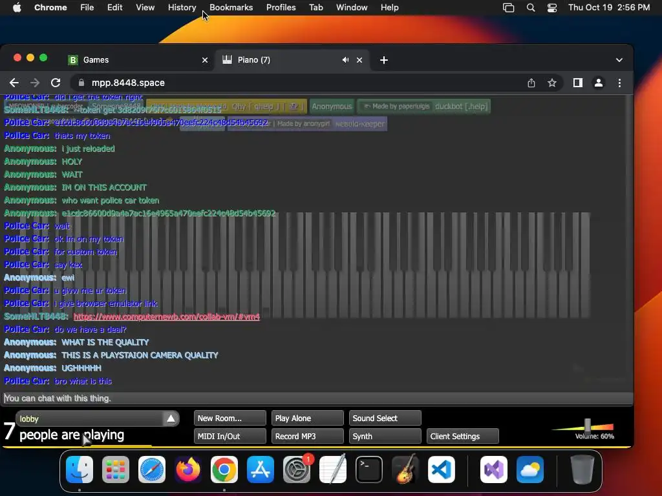Open the Weather app in dock
The height and width of the screenshot is (496, 662).
click(530, 469)
